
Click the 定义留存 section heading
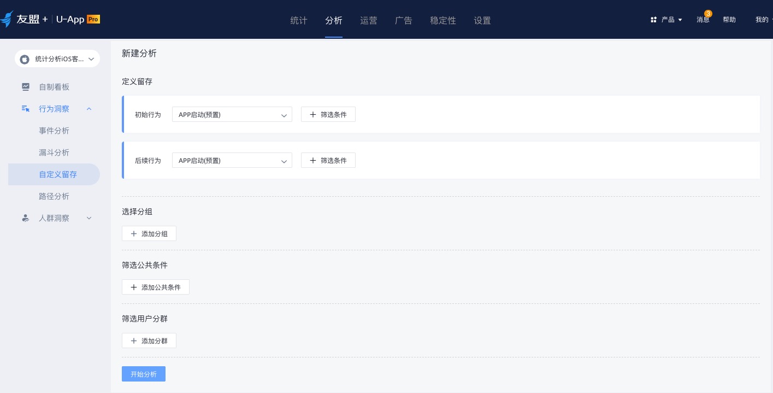(137, 81)
